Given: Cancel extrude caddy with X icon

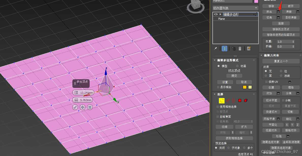Looking at the screenshot, I should click(x=90, y=107).
